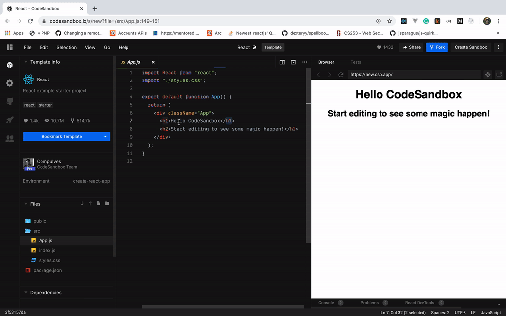The height and width of the screenshot is (316, 506).
Task: Click the Chrome address bar
Action: 207,21
